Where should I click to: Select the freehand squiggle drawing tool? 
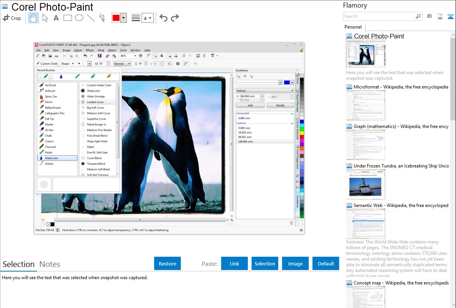102,18
